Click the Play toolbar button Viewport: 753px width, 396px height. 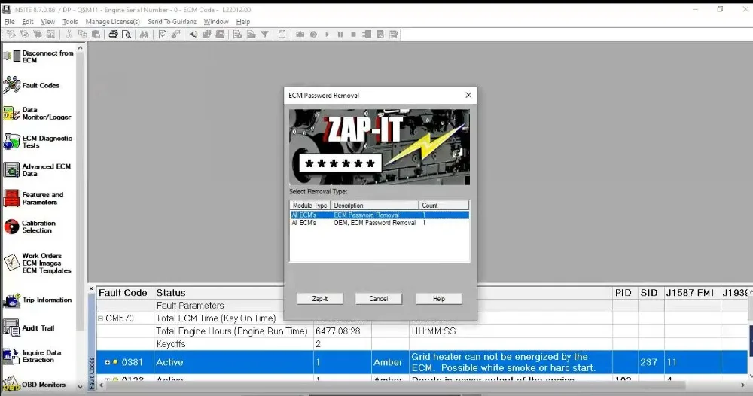327,35
